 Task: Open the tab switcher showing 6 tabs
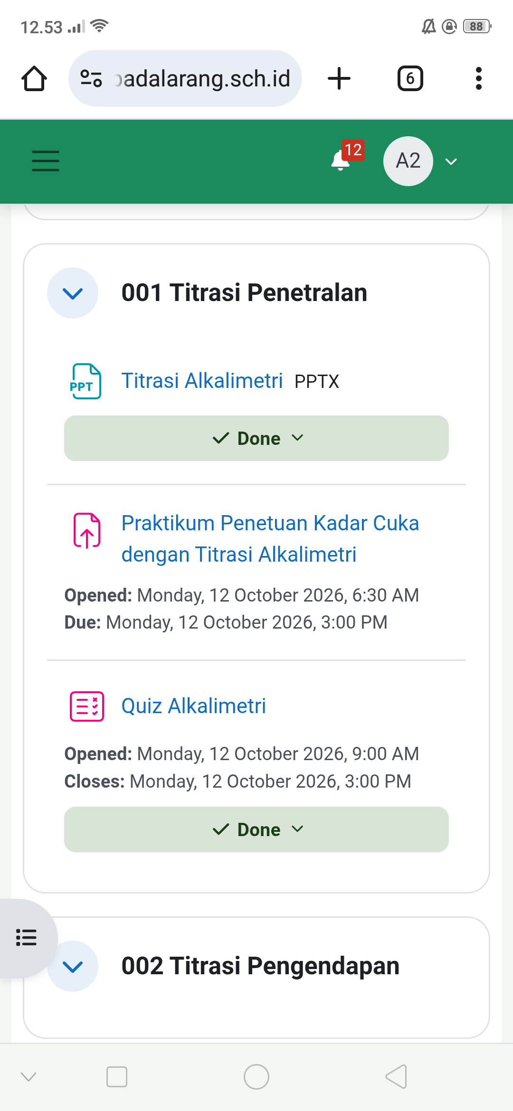coord(410,78)
